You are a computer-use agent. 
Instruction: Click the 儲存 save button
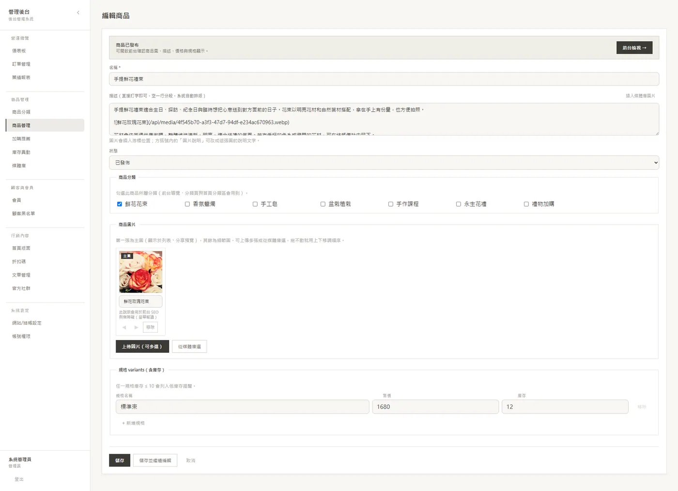pyautogui.click(x=120, y=461)
